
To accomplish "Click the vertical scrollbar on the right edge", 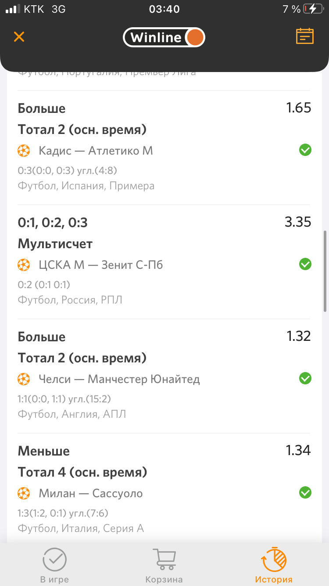I will [x=325, y=270].
